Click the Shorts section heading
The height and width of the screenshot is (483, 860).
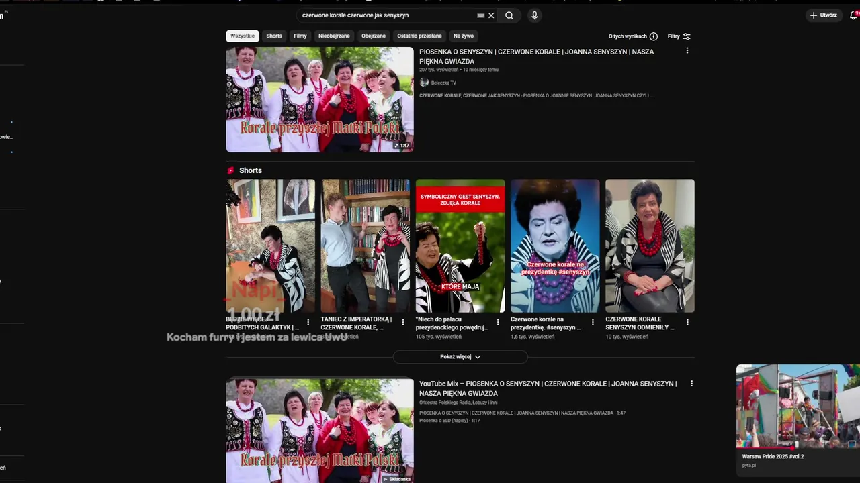[x=251, y=170]
